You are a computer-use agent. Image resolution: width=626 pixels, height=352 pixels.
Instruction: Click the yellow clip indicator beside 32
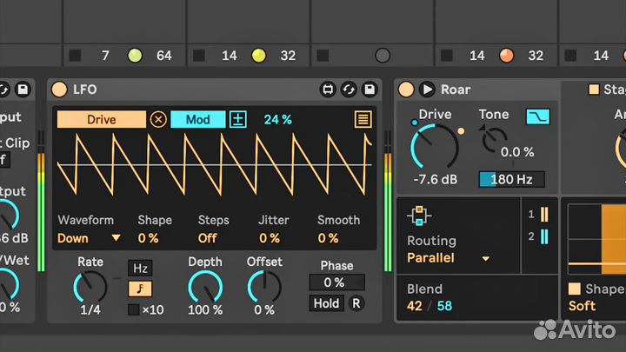[x=259, y=56]
